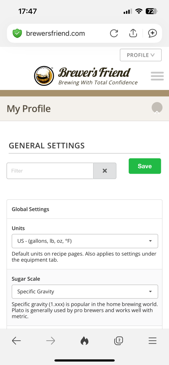The image size is (169, 365).
Task: Go back with browser back arrow
Action: coord(16,341)
